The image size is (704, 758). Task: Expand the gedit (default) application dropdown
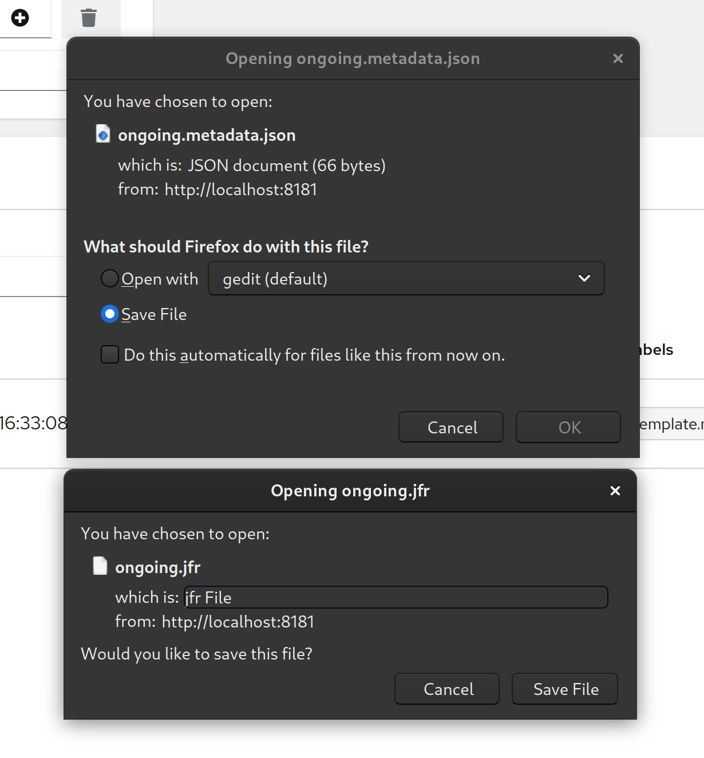pos(406,279)
